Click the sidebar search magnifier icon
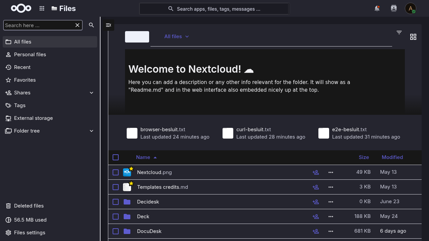This screenshot has height=241, width=429. point(91,25)
